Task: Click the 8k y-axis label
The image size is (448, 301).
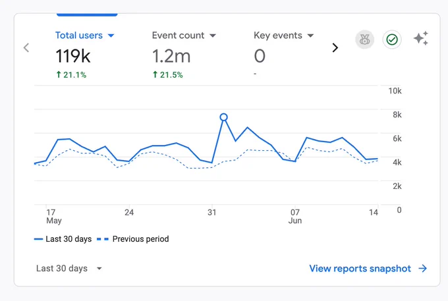Action: 397,115
